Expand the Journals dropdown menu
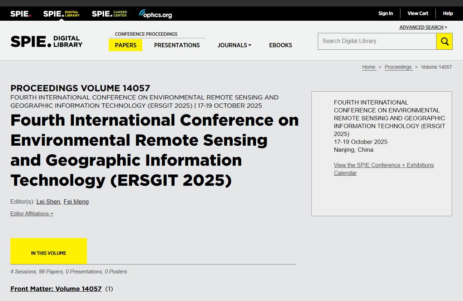 coord(234,45)
